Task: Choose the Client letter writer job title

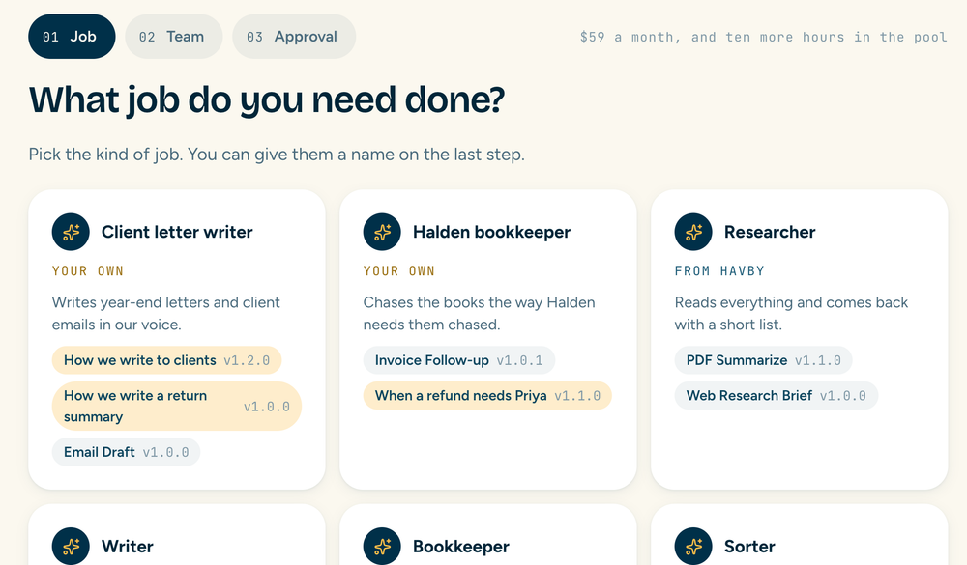Action: pos(177,233)
